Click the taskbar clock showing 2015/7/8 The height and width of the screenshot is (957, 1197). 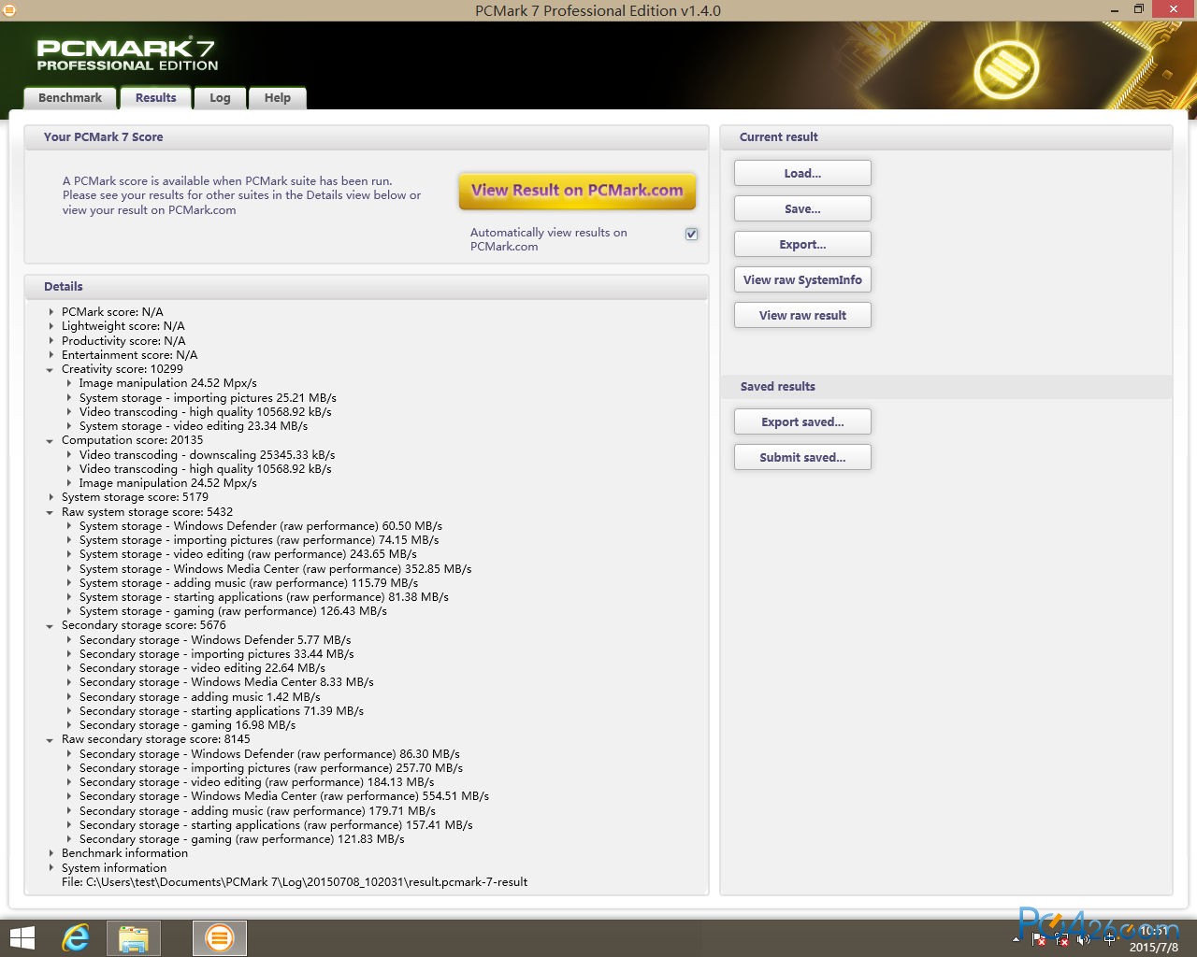(x=1154, y=938)
